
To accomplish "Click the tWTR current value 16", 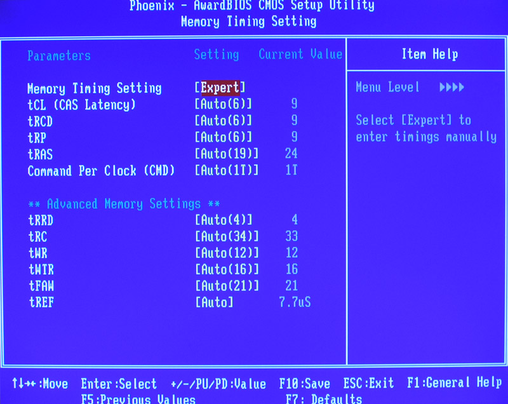I will tap(291, 269).
